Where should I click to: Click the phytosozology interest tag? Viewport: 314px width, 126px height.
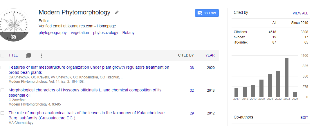tap(106, 33)
